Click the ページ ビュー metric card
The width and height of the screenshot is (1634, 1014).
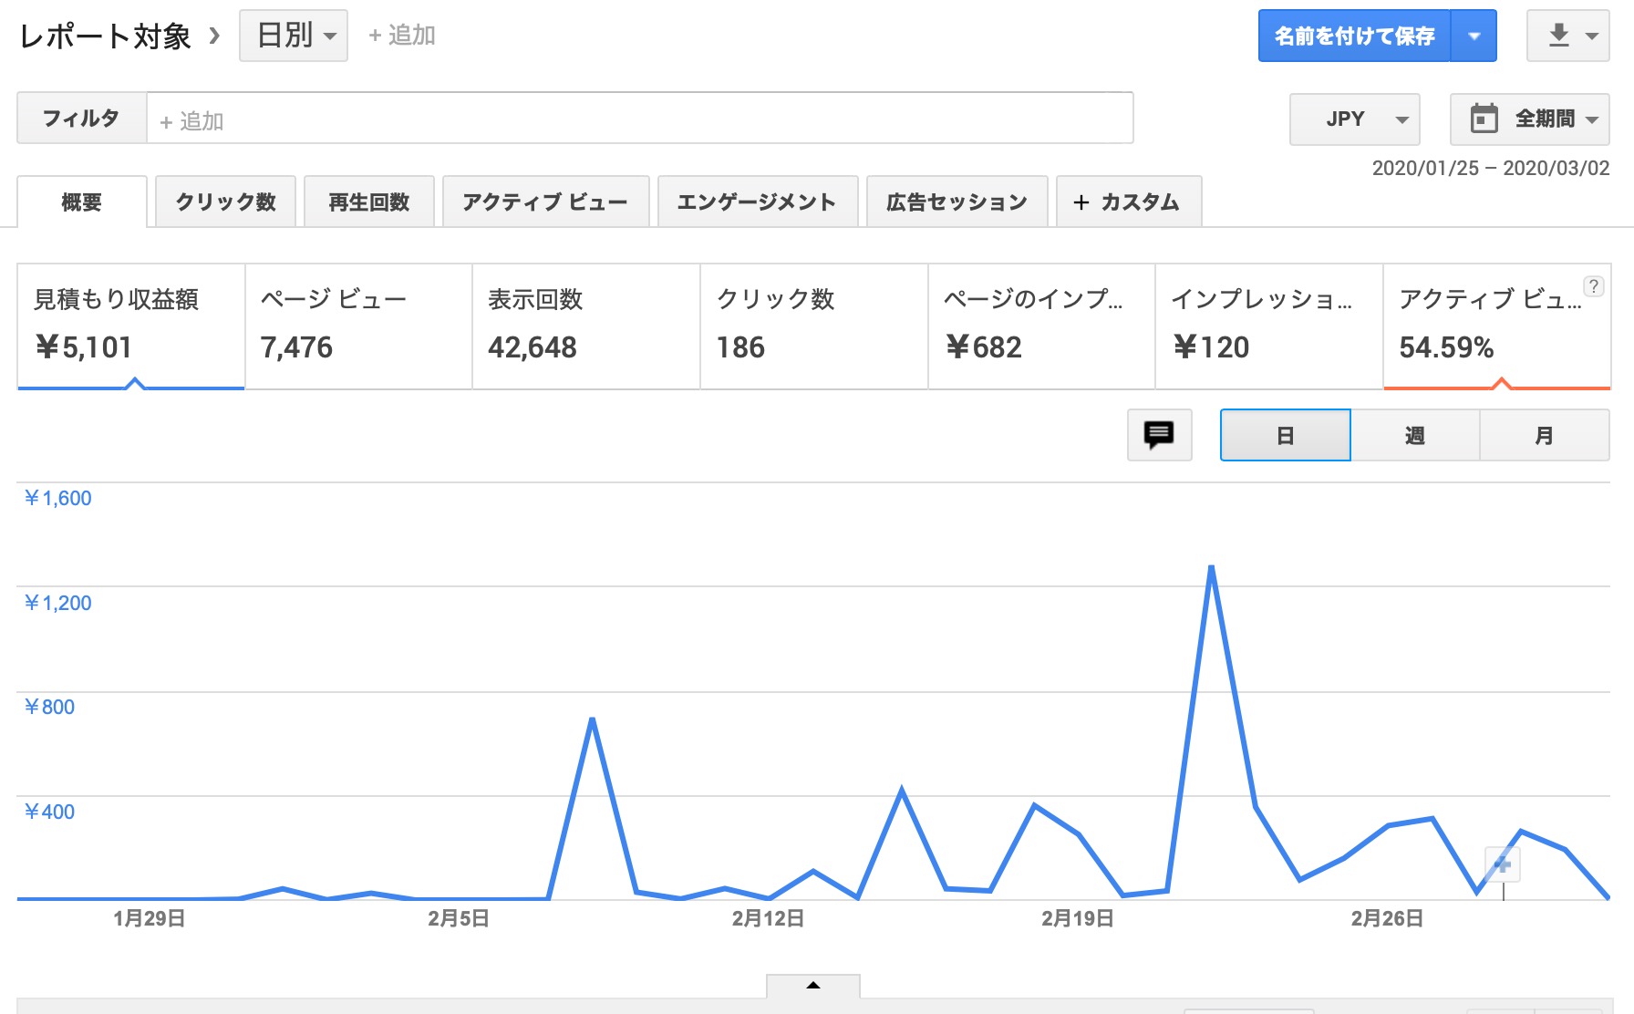356,326
